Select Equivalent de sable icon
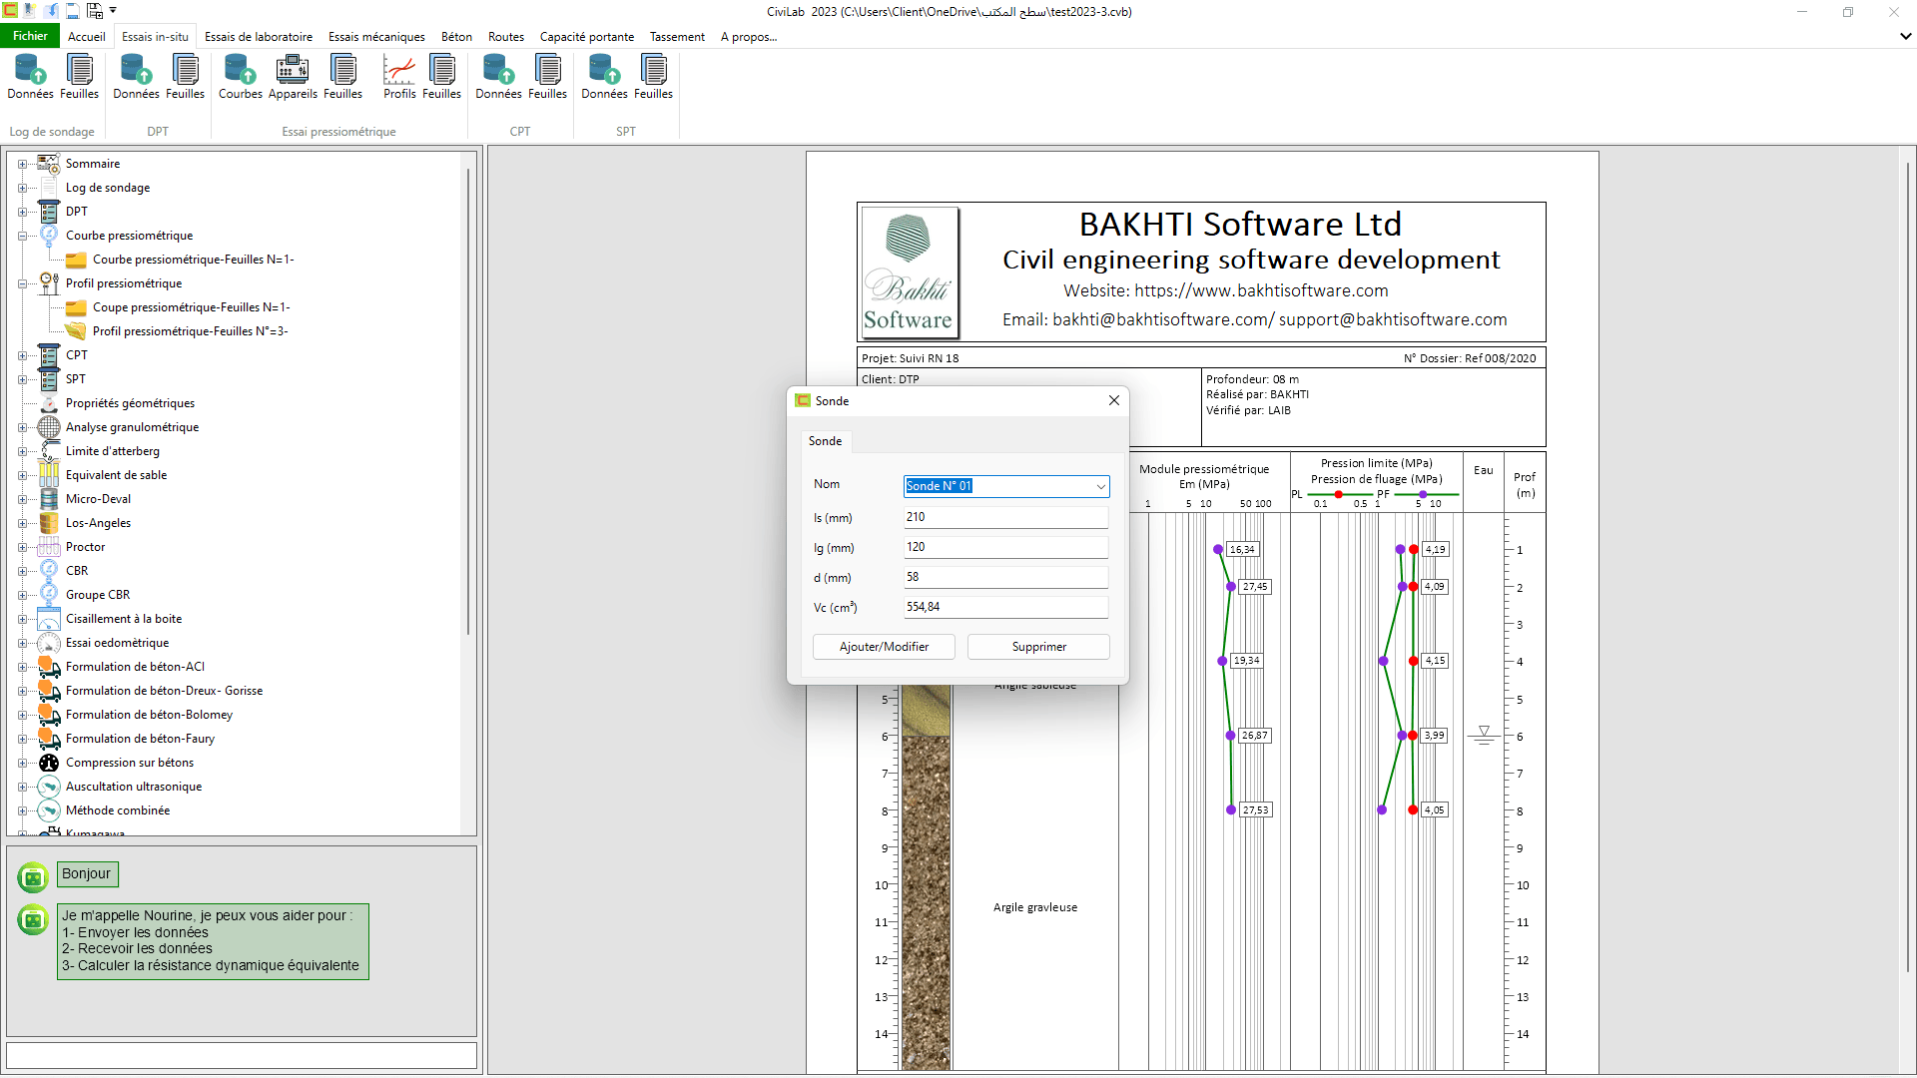 49,475
